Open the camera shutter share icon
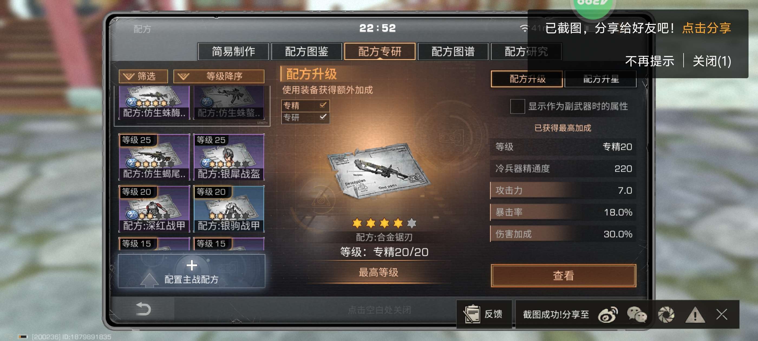 click(666, 314)
